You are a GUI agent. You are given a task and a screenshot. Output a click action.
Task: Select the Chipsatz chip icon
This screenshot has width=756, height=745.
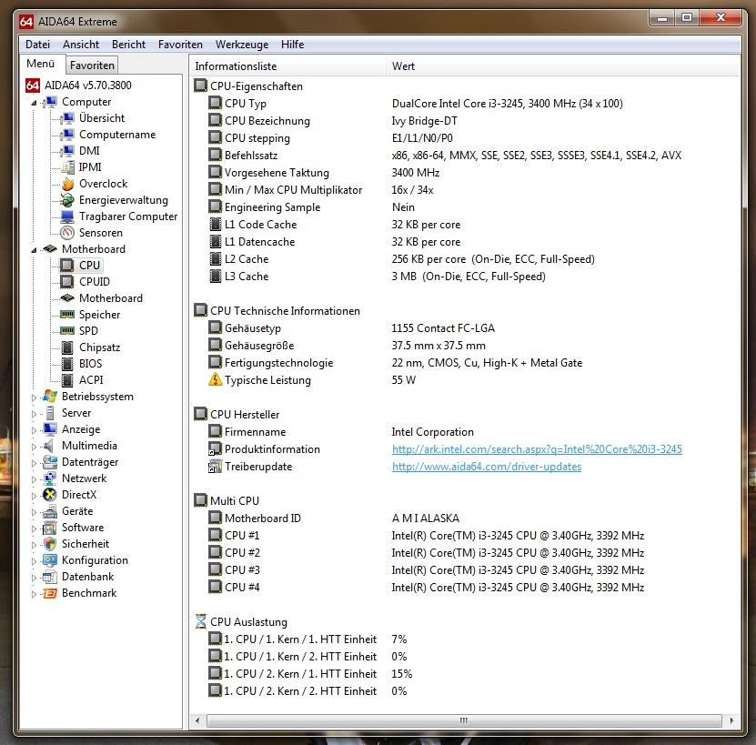[67, 347]
